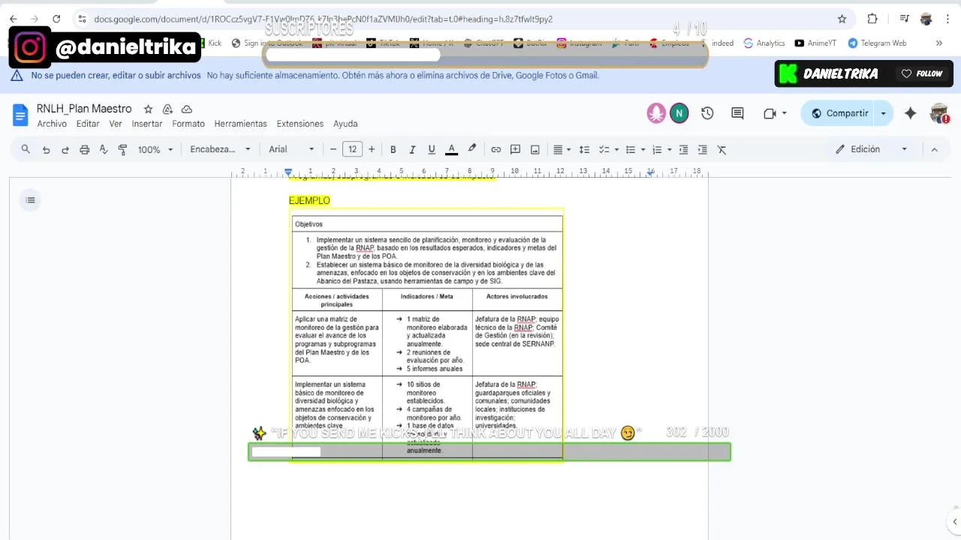Viewport: 961px width, 540px height.
Task: Open the 100% zoom dropdown
Action: [155, 149]
